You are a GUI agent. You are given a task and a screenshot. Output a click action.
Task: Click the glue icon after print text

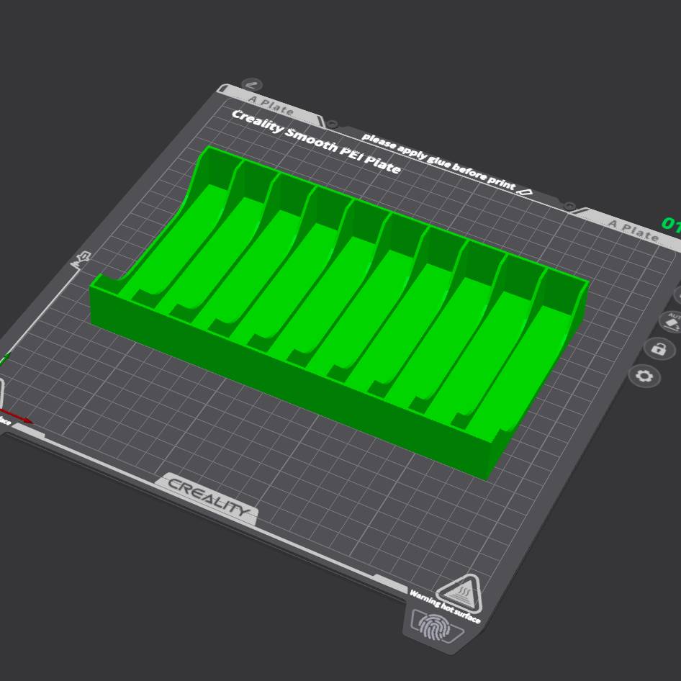pyautogui.click(x=525, y=191)
